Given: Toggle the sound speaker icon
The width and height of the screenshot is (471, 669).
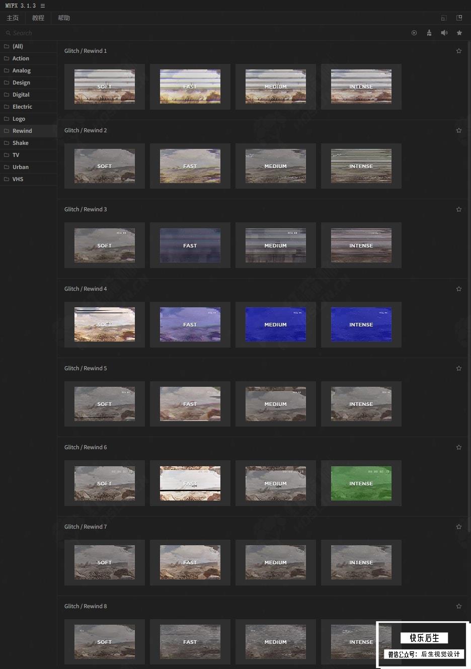Looking at the screenshot, I should coord(444,33).
